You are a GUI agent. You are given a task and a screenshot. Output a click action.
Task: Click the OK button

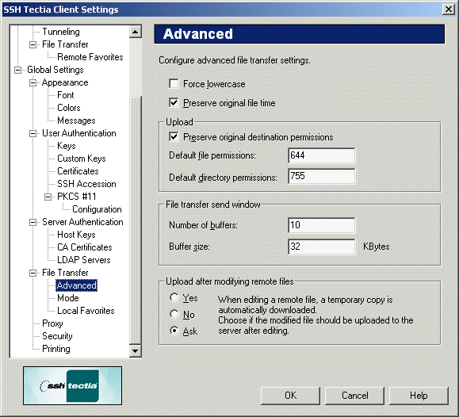pyautogui.click(x=290, y=396)
